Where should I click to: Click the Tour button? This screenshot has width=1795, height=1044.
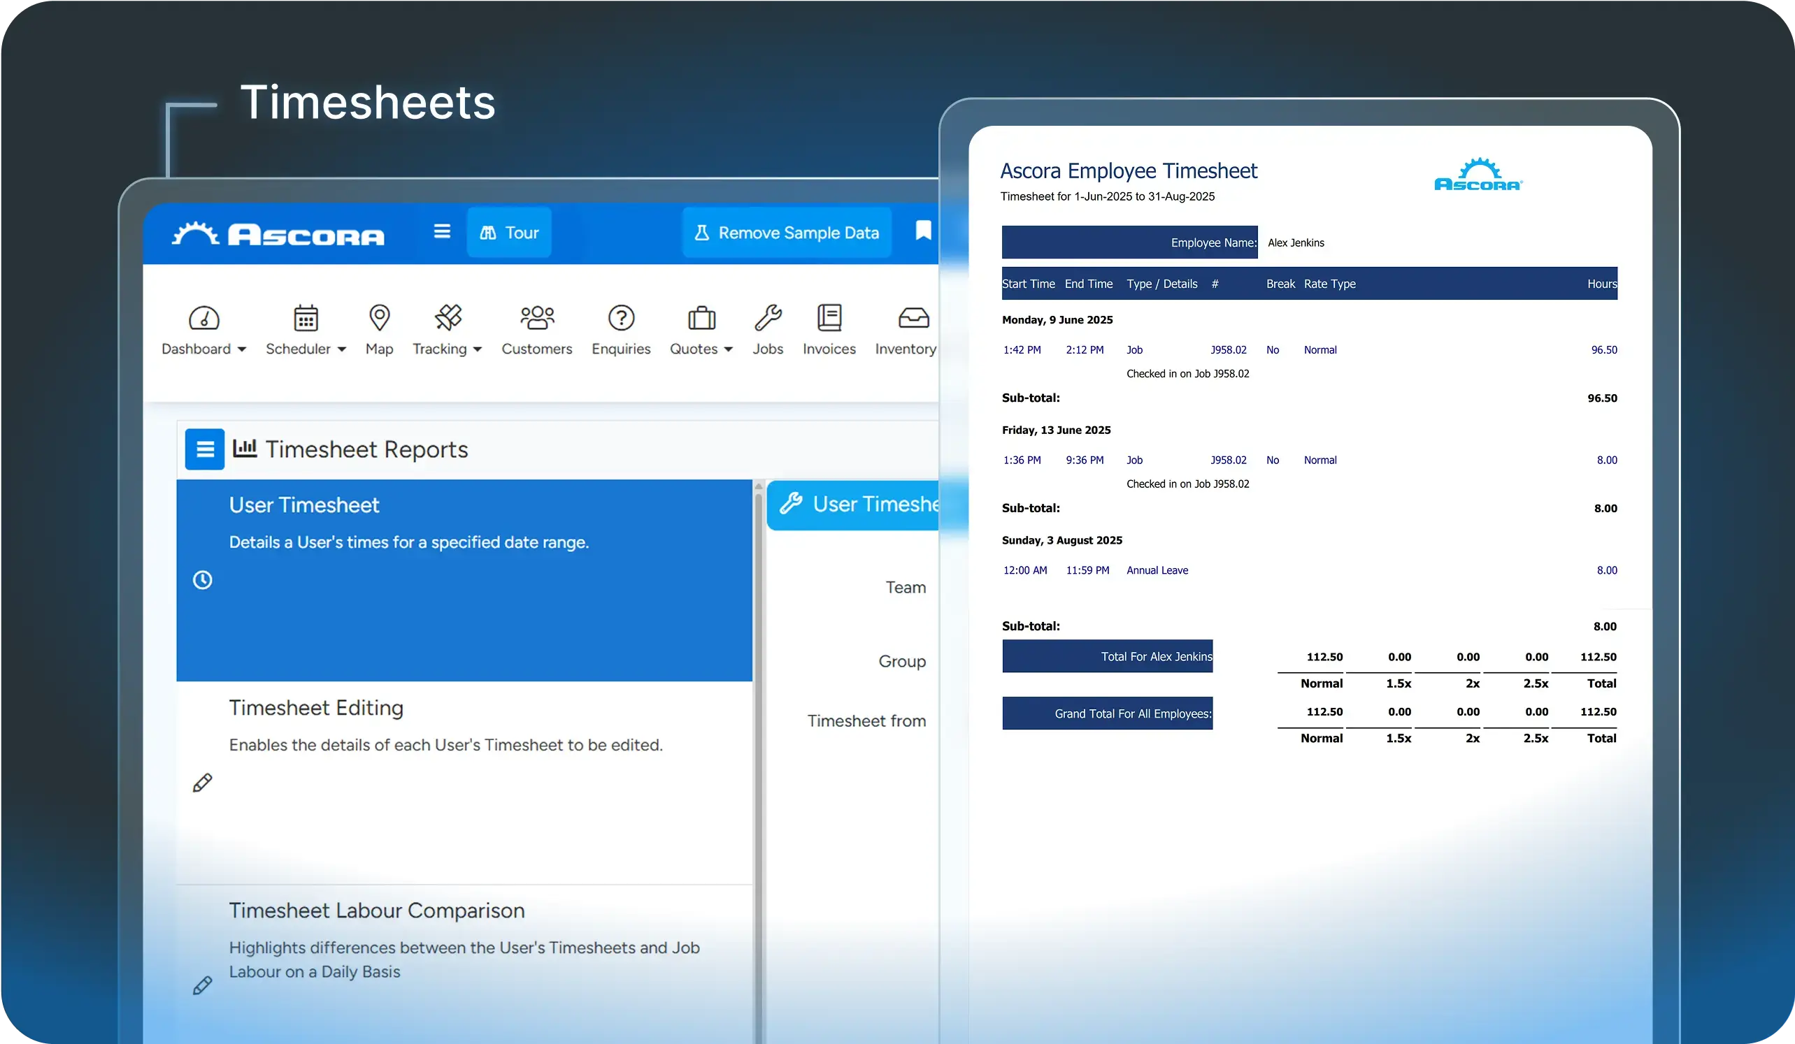(508, 232)
